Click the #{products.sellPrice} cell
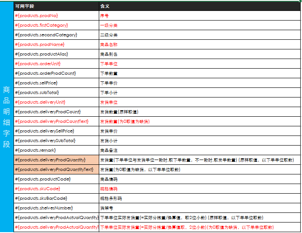Screen dimensions: 302x233 coord(56,83)
